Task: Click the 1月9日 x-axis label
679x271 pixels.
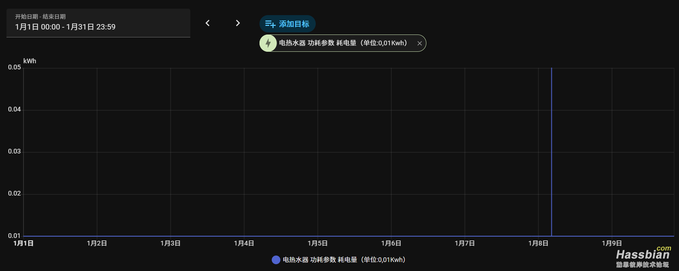Action: (612, 243)
